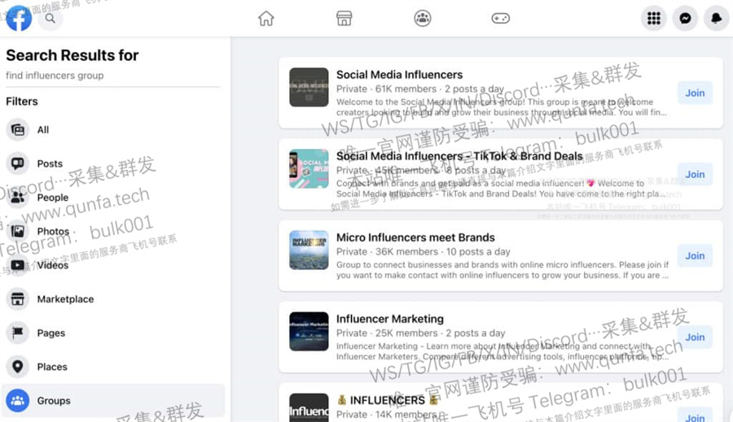Open Micro Influencers meet Brands title
The height and width of the screenshot is (422, 733).
pyautogui.click(x=415, y=237)
